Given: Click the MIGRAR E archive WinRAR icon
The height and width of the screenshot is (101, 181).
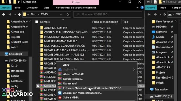Looking at the screenshot, I should (x=42, y=81).
